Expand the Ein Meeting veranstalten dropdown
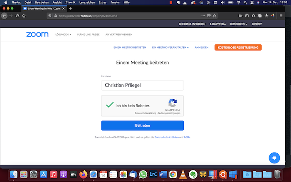The image size is (291, 182). 170,47
